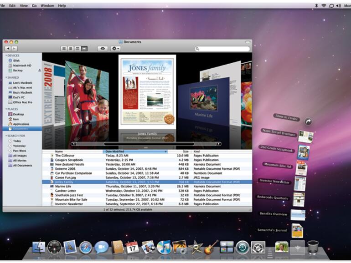Select Car Purchase Comparison file row
351x263 pixels.
(x=147, y=173)
